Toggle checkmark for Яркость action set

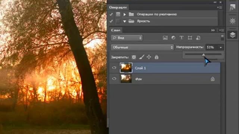[111, 21]
